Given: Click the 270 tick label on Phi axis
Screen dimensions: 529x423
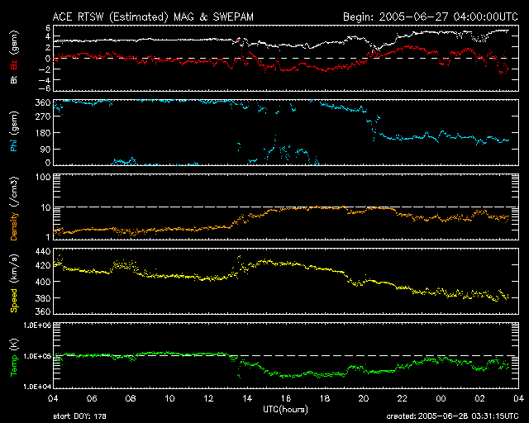Looking at the screenshot, I should (x=43, y=116).
